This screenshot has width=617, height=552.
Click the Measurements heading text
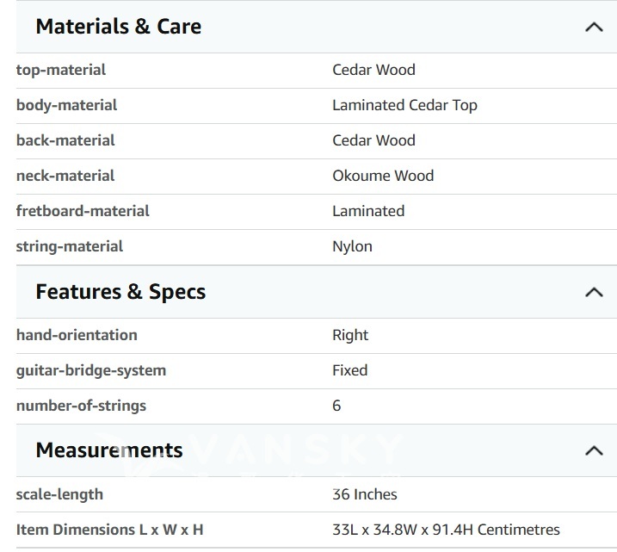click(x=109, y=450)
